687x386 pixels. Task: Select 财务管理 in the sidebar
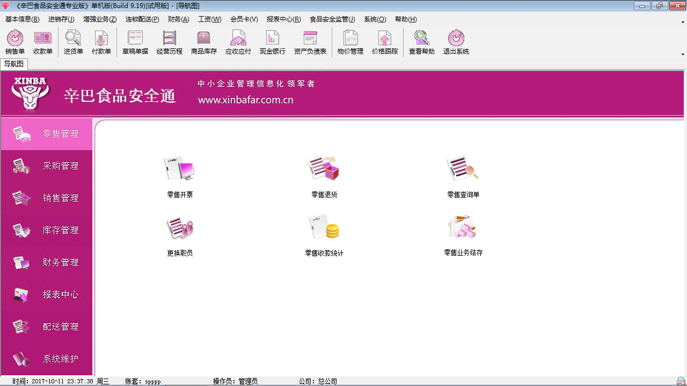pos(47,263)
